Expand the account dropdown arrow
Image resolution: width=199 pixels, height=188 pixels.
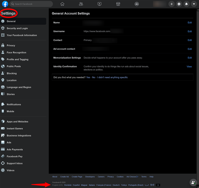[194, 4]
